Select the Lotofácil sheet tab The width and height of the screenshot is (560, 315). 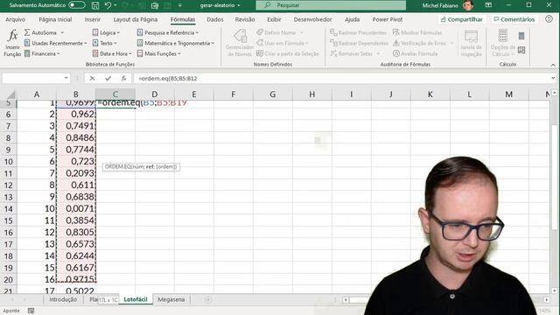136,299
